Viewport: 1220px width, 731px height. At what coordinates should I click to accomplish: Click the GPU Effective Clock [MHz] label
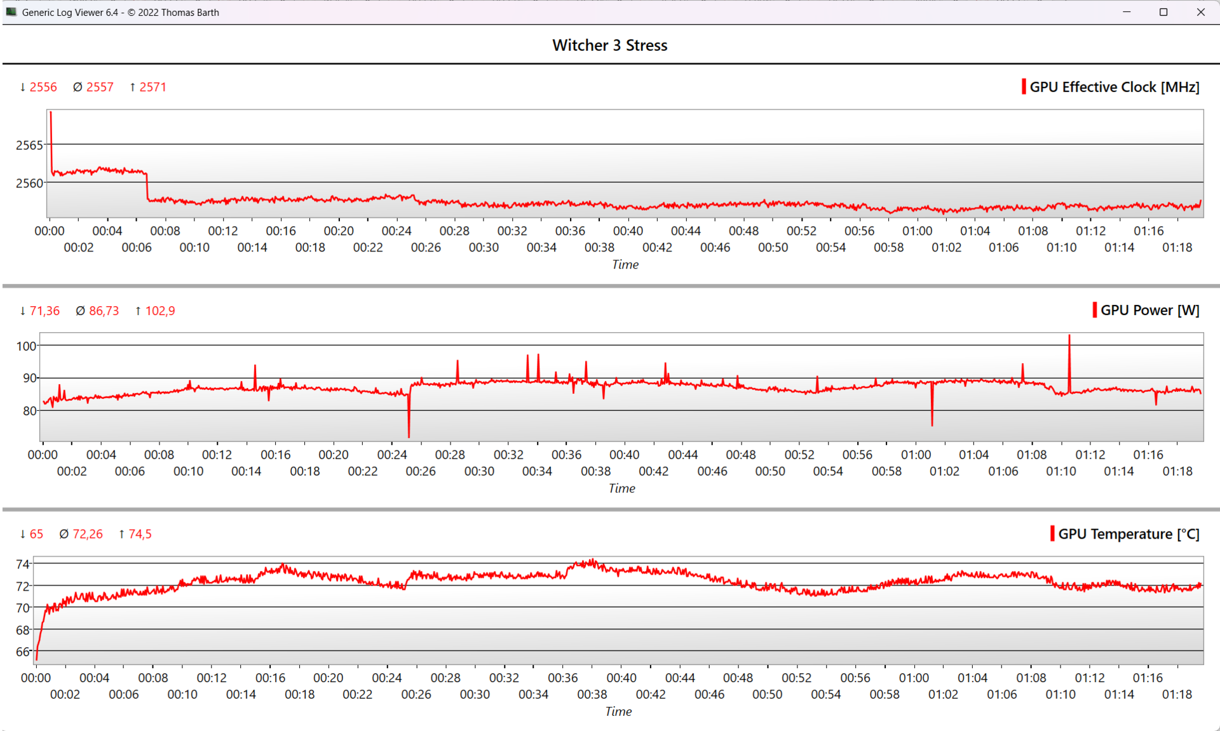click(x=1114, y=87)
